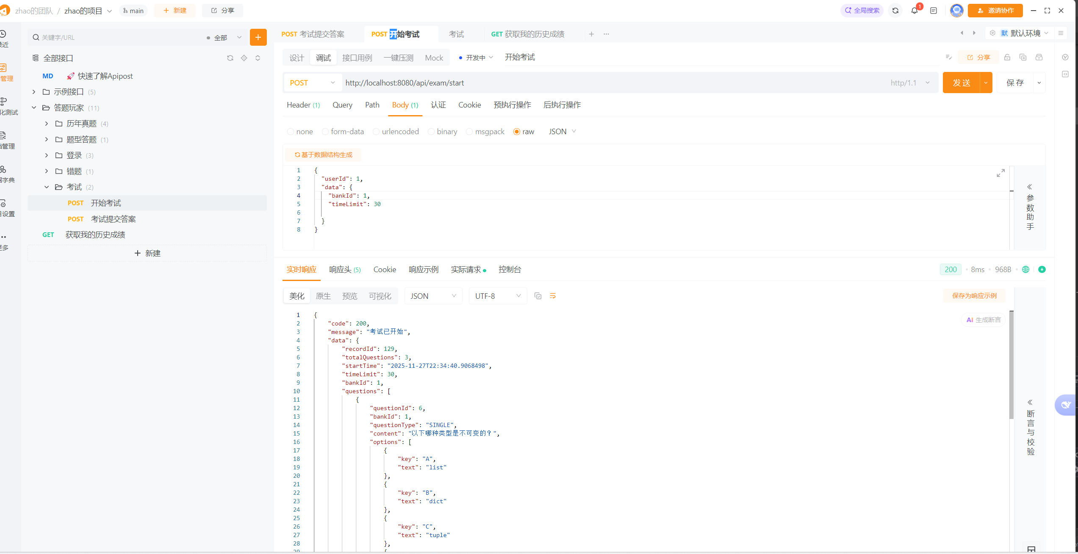The width and height of the screenshot is (1078, 554).
Task: Click 保存为响应示例 button
Action: (974, 296)
